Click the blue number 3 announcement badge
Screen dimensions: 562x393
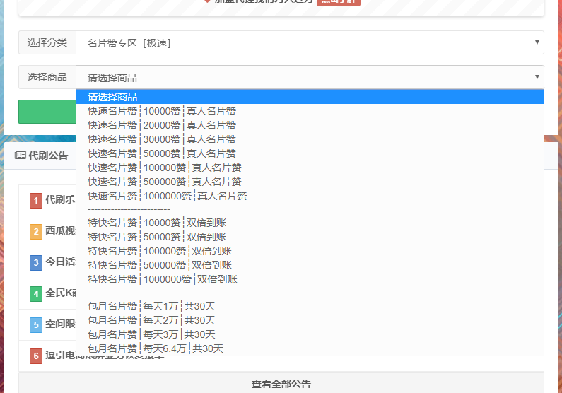[x=36, y=263]
